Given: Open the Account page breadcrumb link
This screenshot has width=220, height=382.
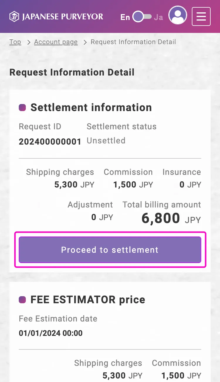Looking at the screenshot, I should (x=56, y=42).
